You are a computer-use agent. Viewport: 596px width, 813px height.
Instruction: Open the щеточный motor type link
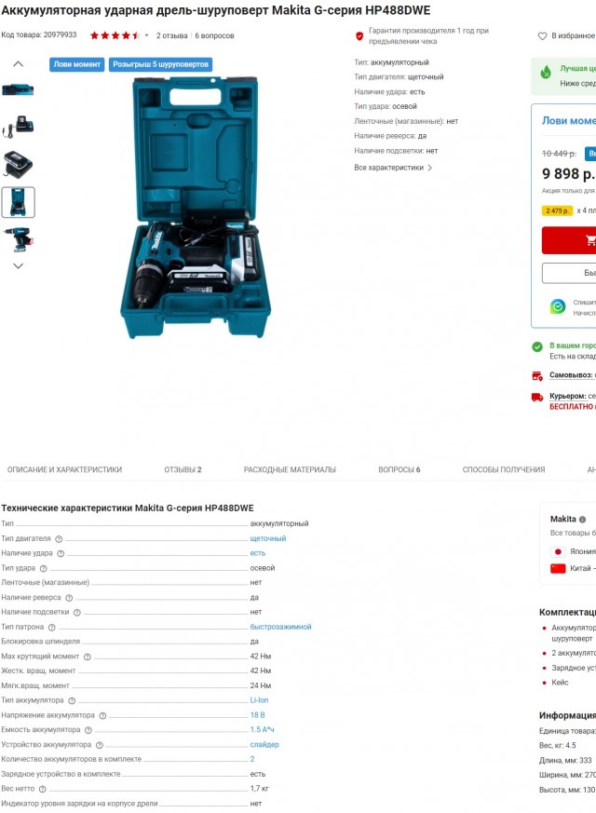[268, 538]
